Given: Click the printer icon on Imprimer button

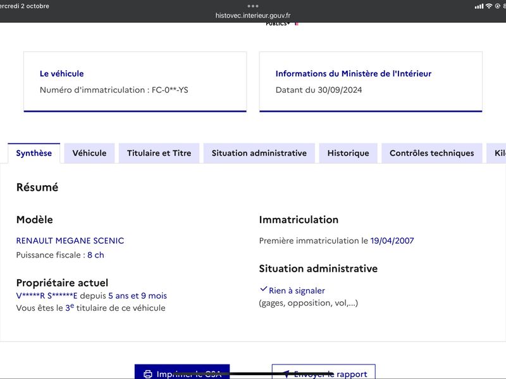Looking at the screenshot, I should tap(148, 374).
